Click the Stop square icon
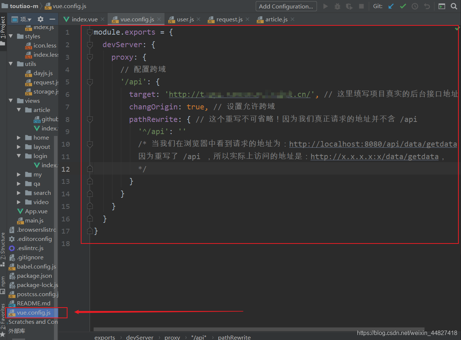 (361, 6)
